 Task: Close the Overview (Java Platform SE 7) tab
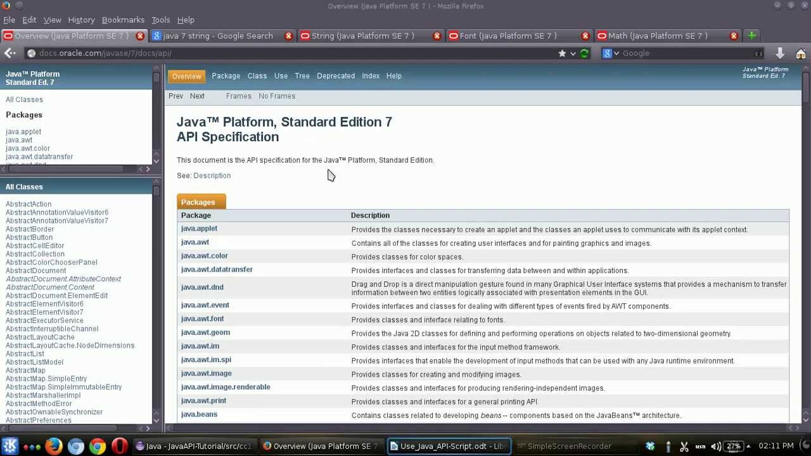pyautogui.click(x=140, y=35)
